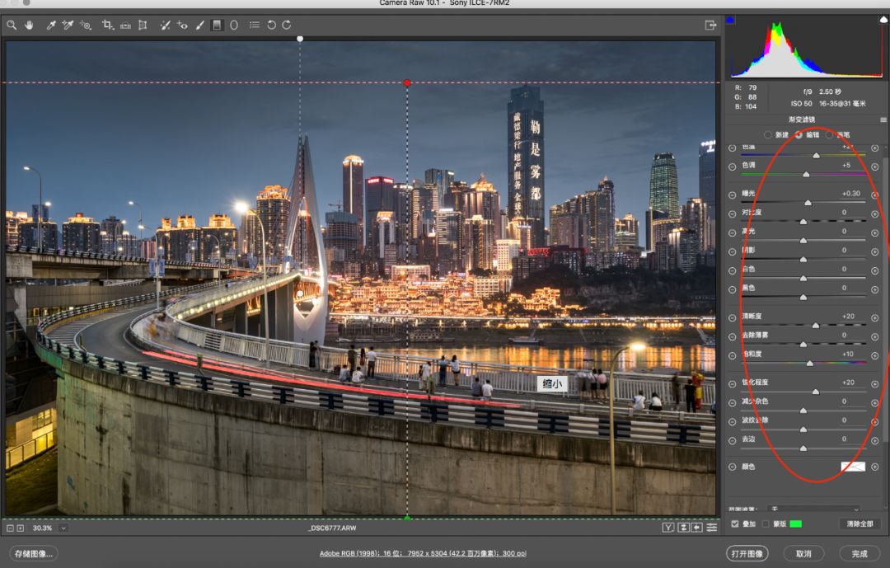The height and width of the screenshot is (568, 890).
Task: Select the Red Eye Removal tool
Action: point(182,25)
